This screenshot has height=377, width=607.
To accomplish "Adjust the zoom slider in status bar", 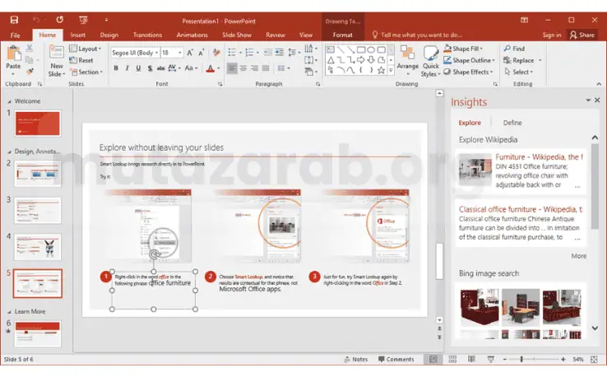I will [521, 360].
